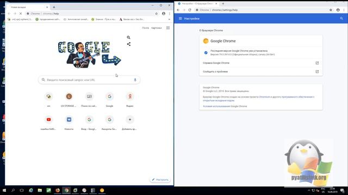The width and height of the screenshot is (348, 195).
Task: Open the three-dot Chrome menu in left window
Action: (169, 14)
